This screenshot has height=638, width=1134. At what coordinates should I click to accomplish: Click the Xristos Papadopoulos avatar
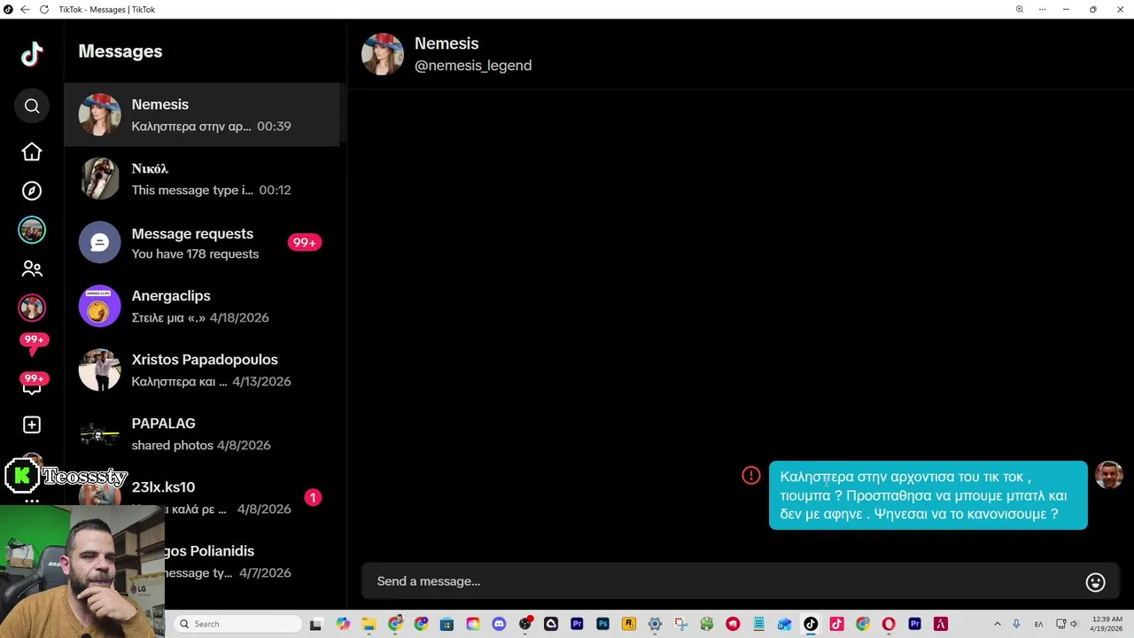[99, 370]
